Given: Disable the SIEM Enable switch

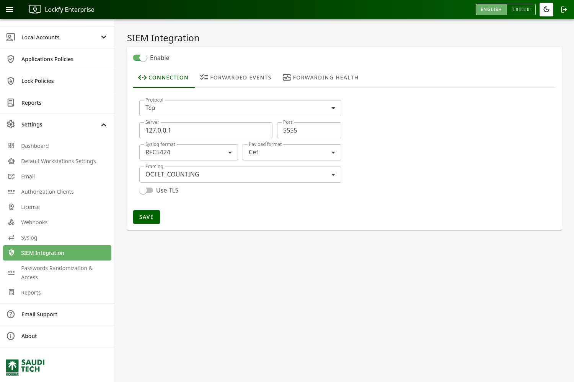Looking at the screenshot, I should click(x=140, y=58).
